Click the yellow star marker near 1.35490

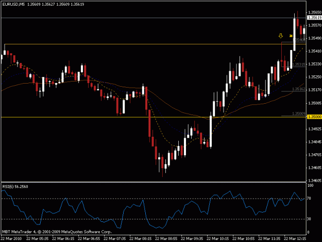coord(291,36)
